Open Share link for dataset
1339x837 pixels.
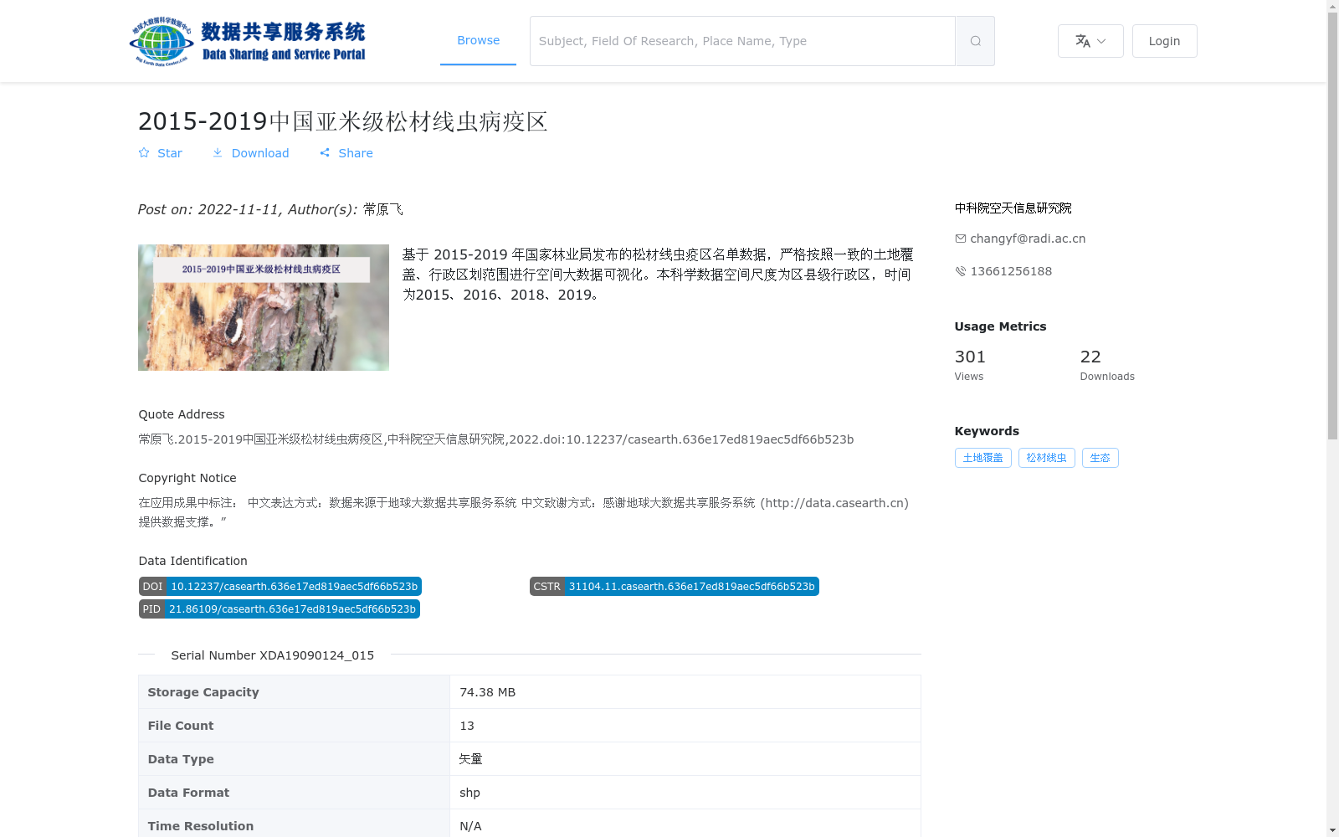coord(356,153)
